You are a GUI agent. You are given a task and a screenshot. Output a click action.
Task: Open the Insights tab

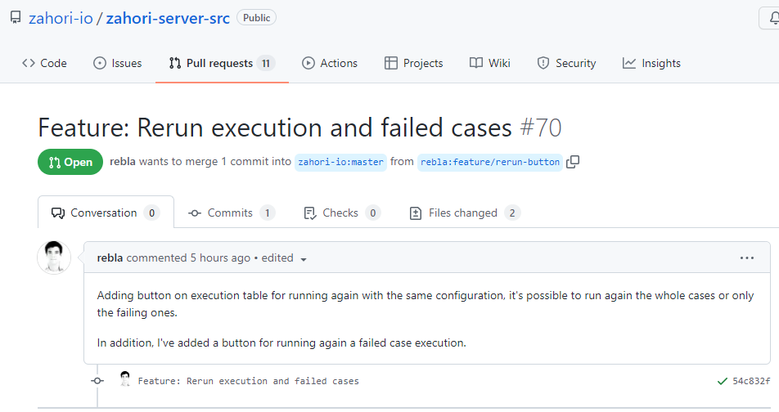point(651,63)
